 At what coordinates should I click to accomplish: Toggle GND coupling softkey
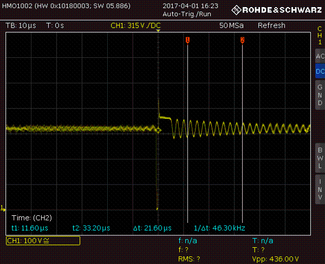click(x=319, y=95)
